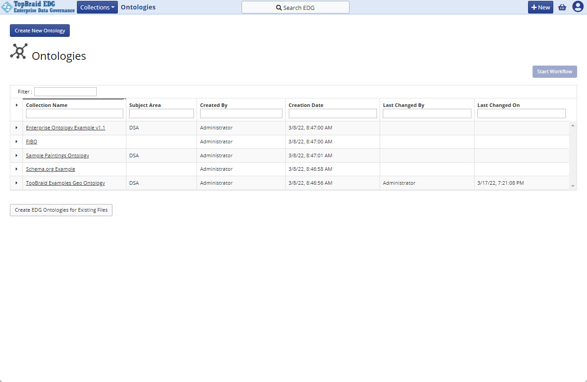Open the basket icon in header
The width and height of the screenshot is (587, 382).
[x=562, y=7]
